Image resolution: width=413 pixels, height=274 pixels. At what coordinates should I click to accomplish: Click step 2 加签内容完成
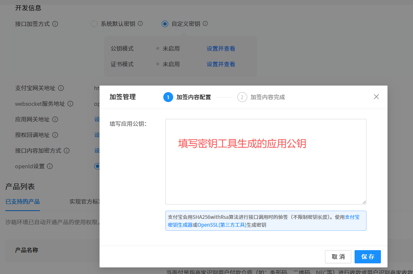[261, 97]
